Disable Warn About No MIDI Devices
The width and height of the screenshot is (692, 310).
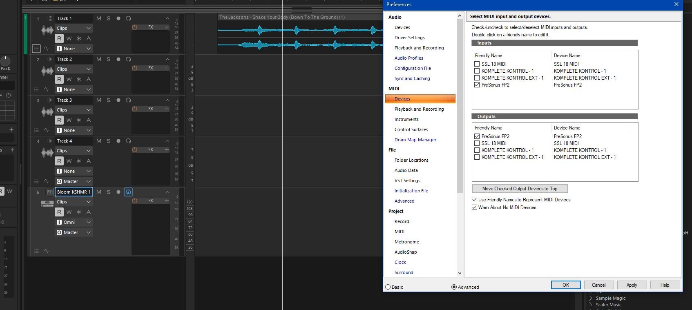474,207
